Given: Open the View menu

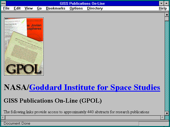Looking at the screenshot, I should pos(28,8).
